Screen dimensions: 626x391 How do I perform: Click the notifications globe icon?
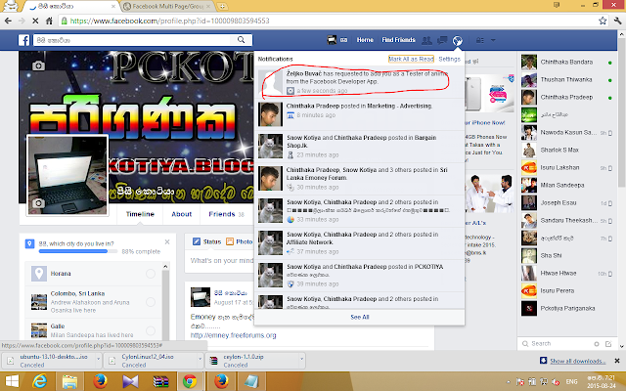[x=458, y=40]
